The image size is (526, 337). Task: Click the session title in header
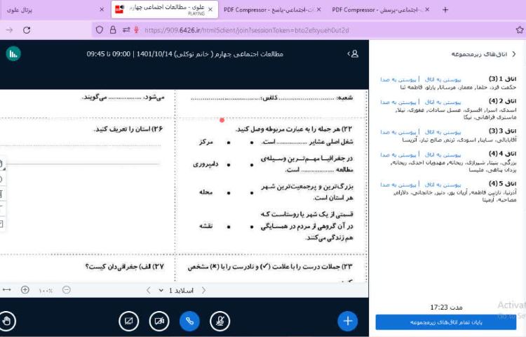tap(185, 53)
